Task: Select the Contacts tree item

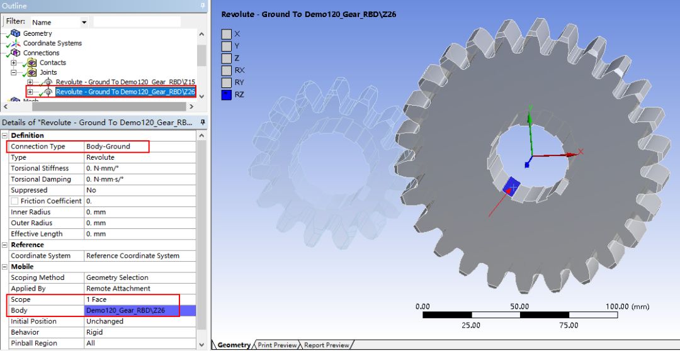Action: pyautogui.click(x=53, y=62)
